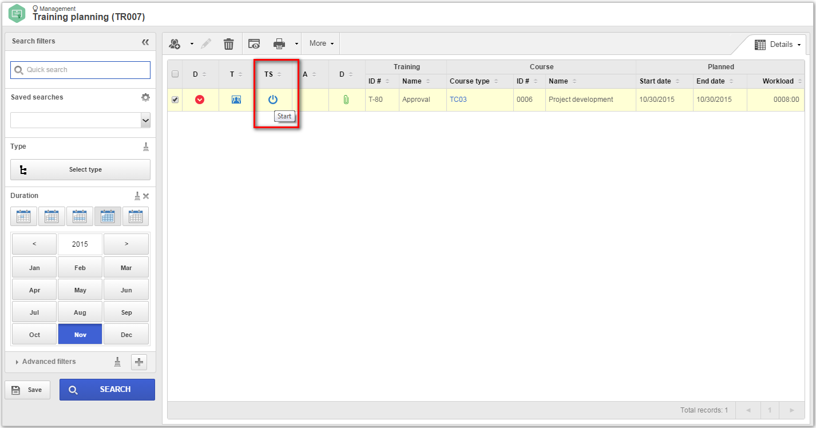This screenshot has height=428, width=816.
Task: Open the add training dropdown arrow
Action: pyautogui.click(x=192, y=44)
